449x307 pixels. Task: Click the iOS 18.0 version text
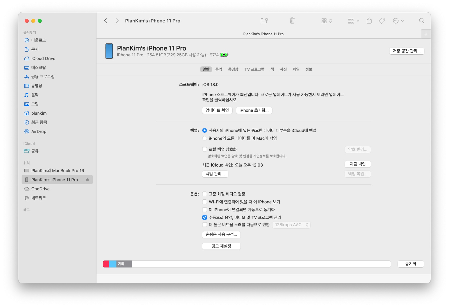click(x=210, y=85)
